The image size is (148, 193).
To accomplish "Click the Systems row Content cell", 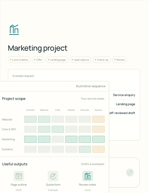I will 30,149.
